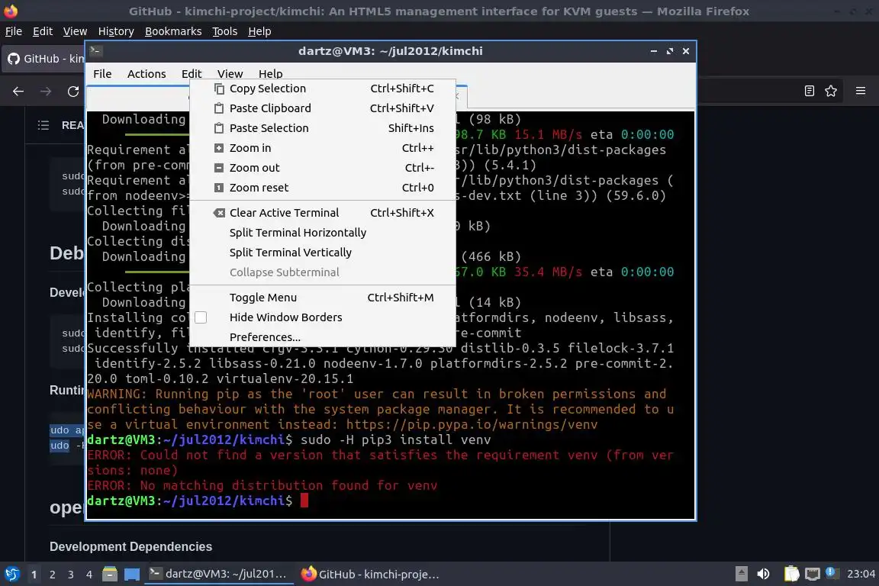This screenshot has height=586, width=879.
Task: Click Development Dependencies heading on GitHub page
Action: (130, 547)
